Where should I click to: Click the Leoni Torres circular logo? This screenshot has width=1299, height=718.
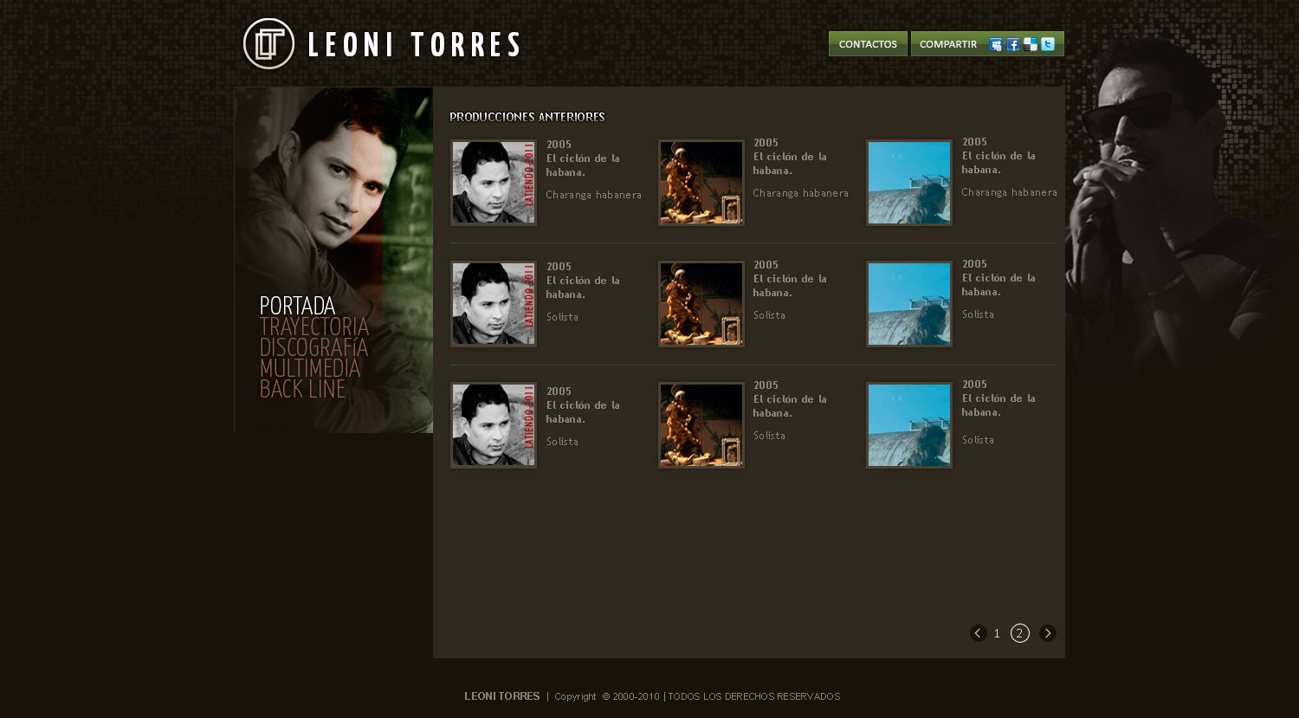[269, 43]
